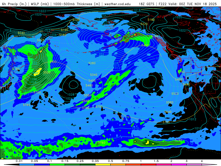Select the '1012' isobar label near Baja California
This screenshot has height=166, width=221.
193,119
